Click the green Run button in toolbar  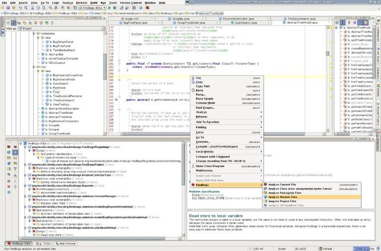pyautogui.click(x=110, y=8)
